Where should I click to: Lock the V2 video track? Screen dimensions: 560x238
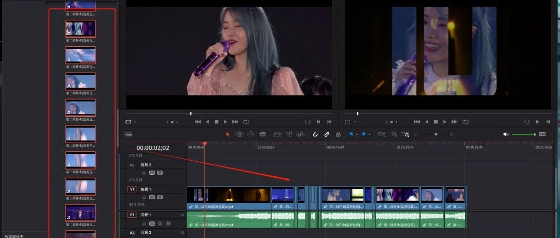[144, 173]
